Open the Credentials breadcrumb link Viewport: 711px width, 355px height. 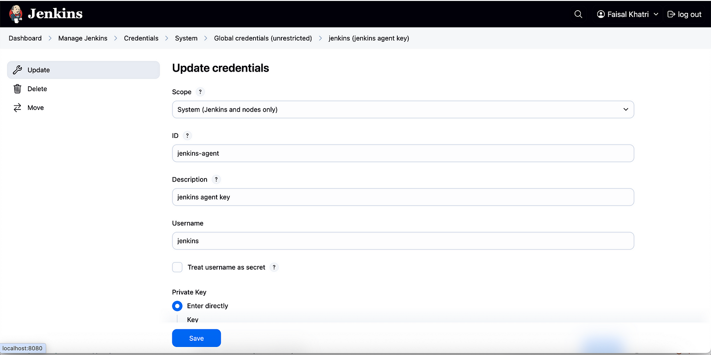(141, 38)
